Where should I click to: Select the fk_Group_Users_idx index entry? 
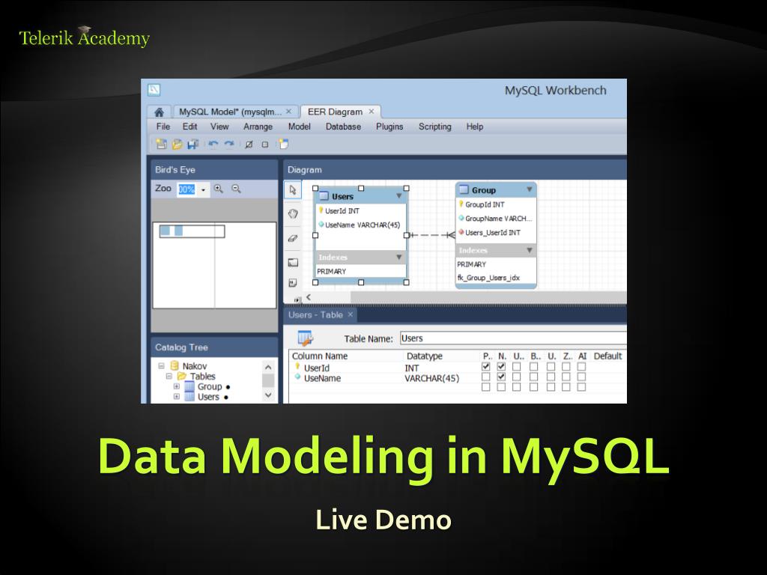[488, 278]
